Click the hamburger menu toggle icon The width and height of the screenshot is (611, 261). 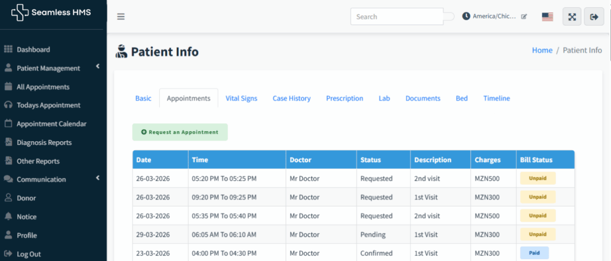tap(121, 17)
